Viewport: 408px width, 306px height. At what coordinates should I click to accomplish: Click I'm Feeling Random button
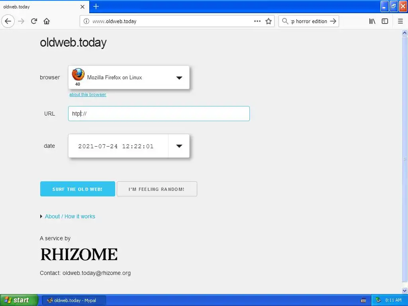click(157, 189)
